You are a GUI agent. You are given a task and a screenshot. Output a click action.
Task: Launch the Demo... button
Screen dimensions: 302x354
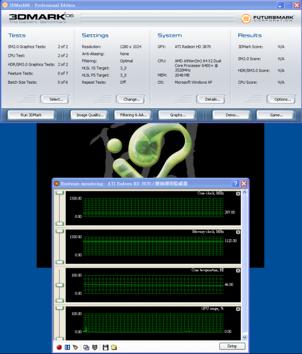[x=232, y=115]
